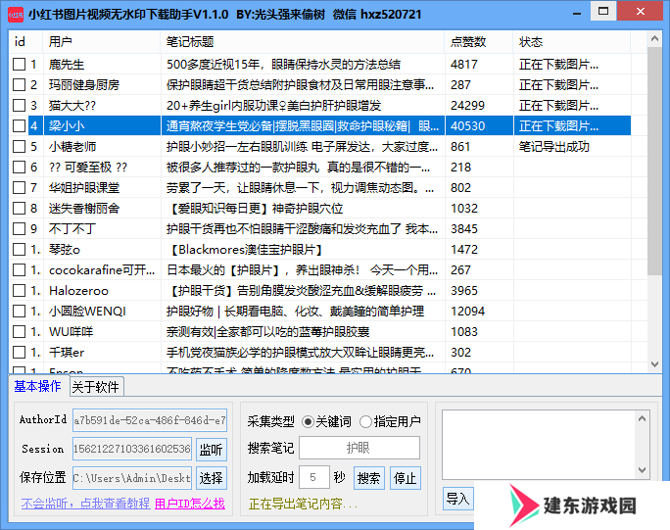Click the import text area scroll-up arrow
Screen dimensions: 670x530
(x=643, y=418)
